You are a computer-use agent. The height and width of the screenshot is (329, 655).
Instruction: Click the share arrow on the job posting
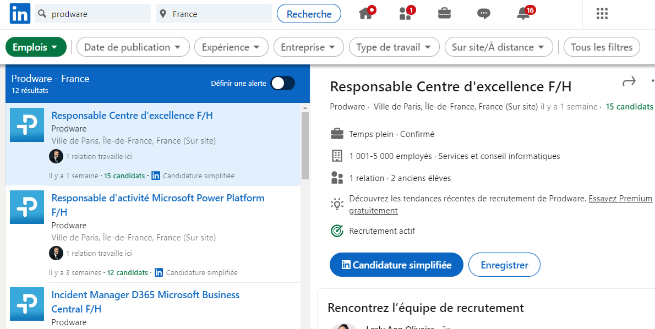629,81
